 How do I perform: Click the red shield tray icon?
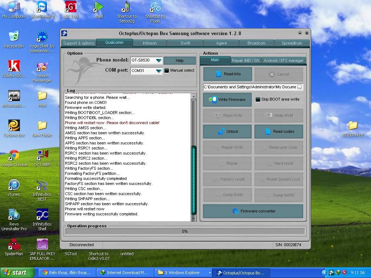point(345,273)
